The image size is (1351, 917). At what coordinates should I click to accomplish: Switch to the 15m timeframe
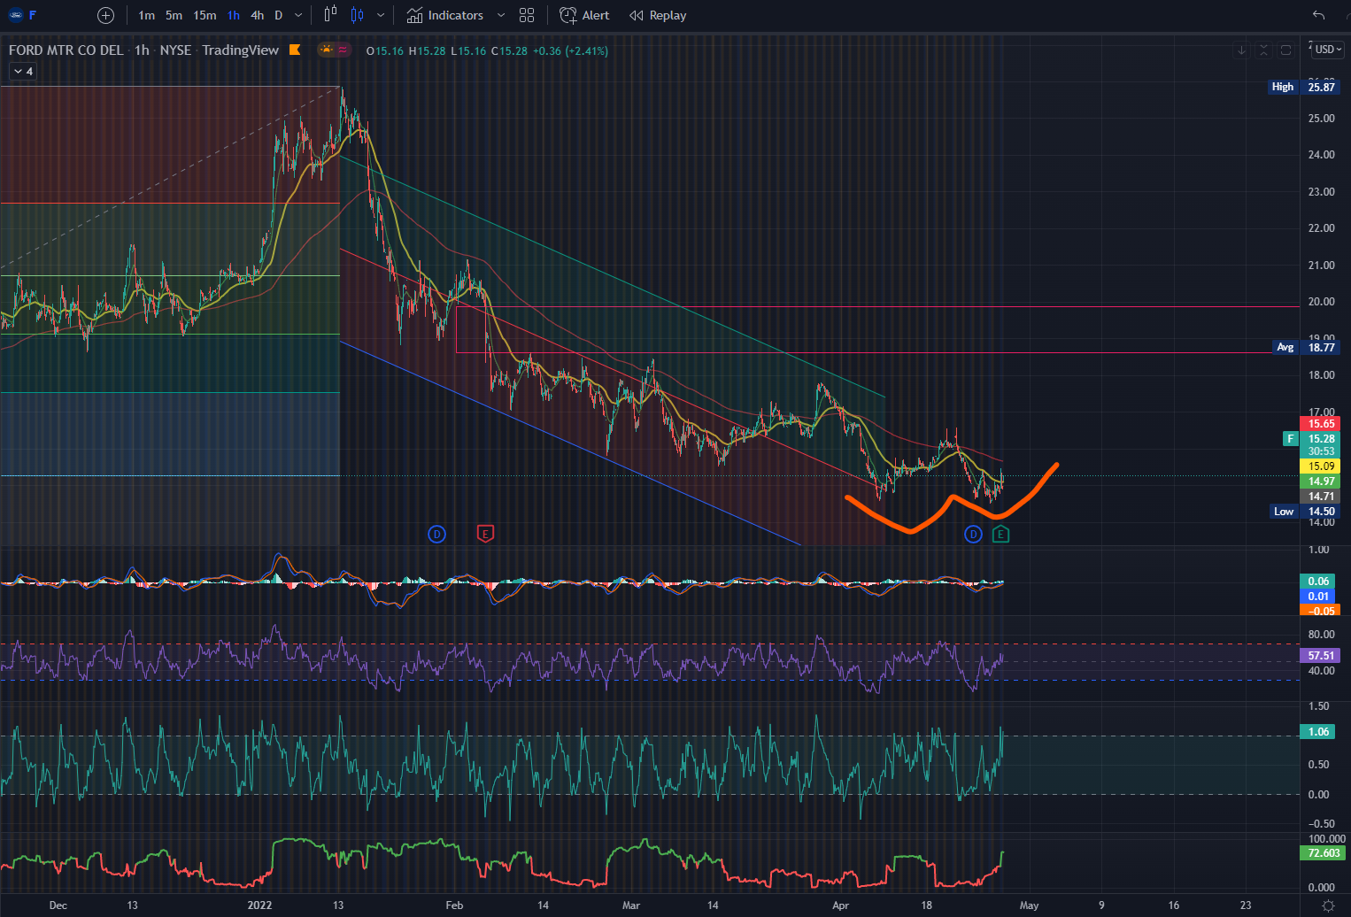[205, 15]
